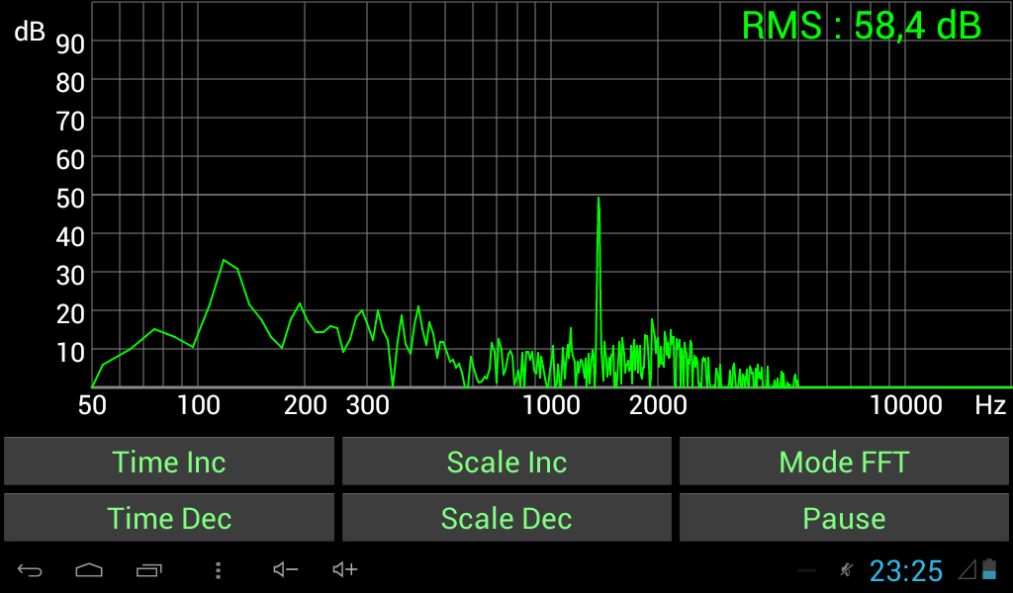Click the Time Inc button
The height and width of the screenshot is (593, 1013).
pos(169,462)
